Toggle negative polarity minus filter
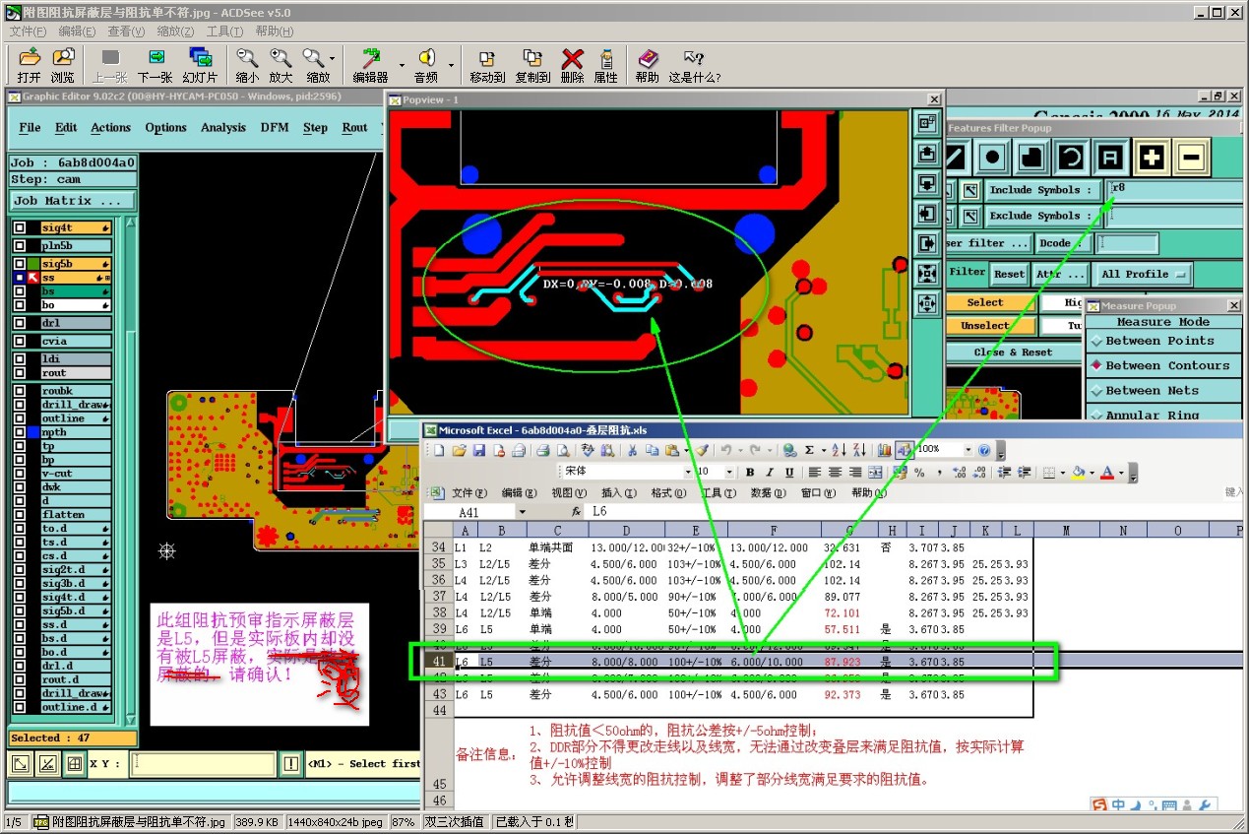Screen dimensions: 1249x834 tap(1191, 157)
